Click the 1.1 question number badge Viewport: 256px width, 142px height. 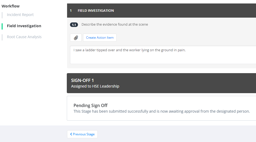coord(74,25)
